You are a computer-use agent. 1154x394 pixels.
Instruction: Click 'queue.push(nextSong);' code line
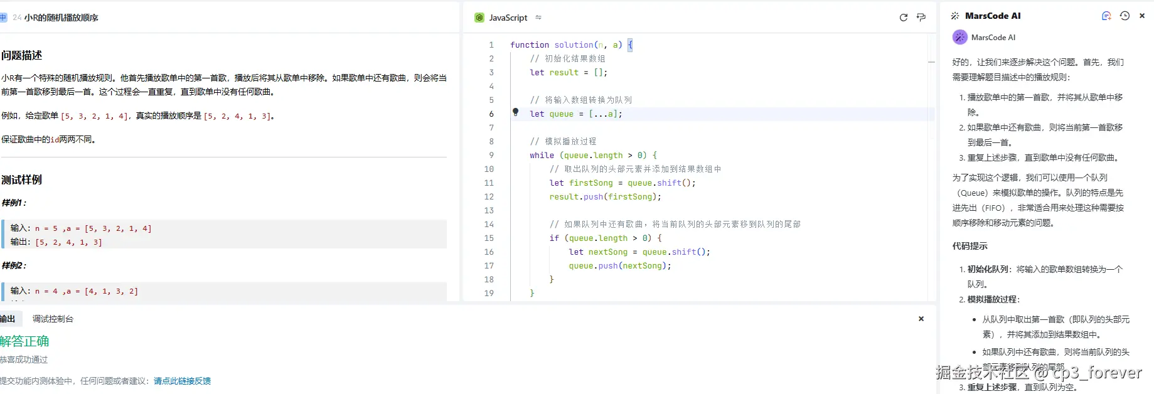click(620, 265)
